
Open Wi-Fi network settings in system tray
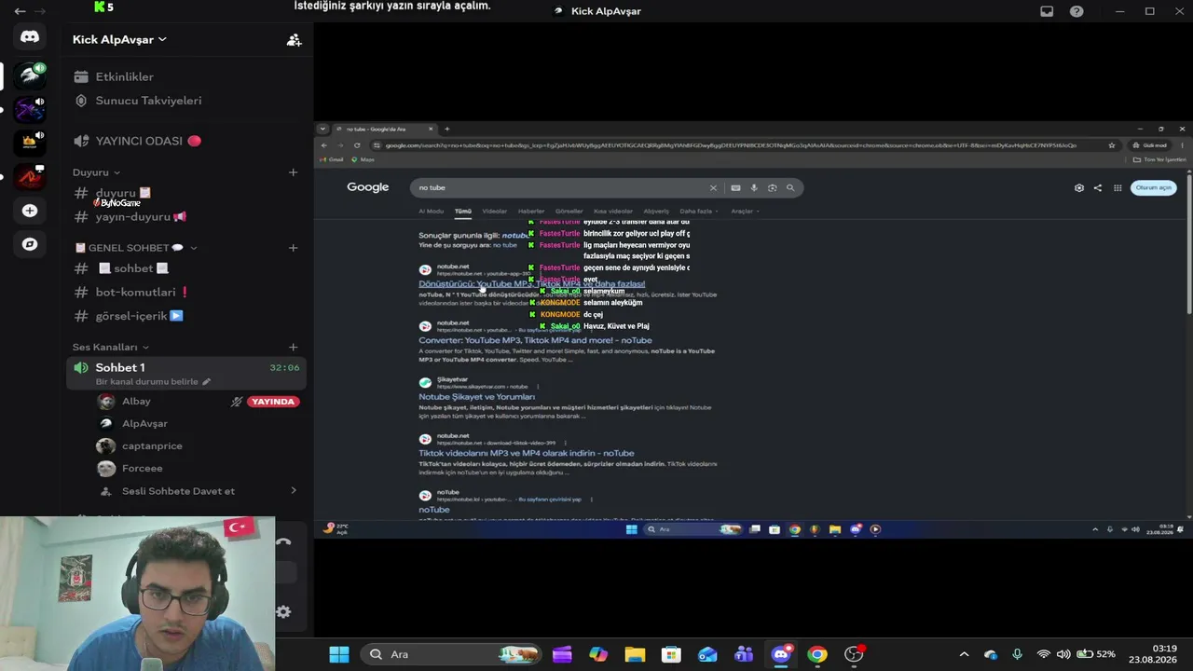point(1043,654)
